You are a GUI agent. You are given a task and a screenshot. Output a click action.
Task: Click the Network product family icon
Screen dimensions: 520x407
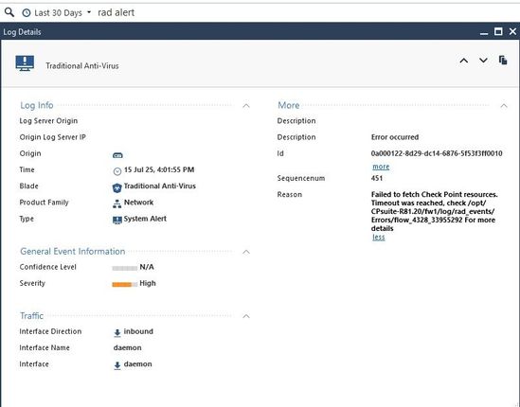(x=117, y=203)
